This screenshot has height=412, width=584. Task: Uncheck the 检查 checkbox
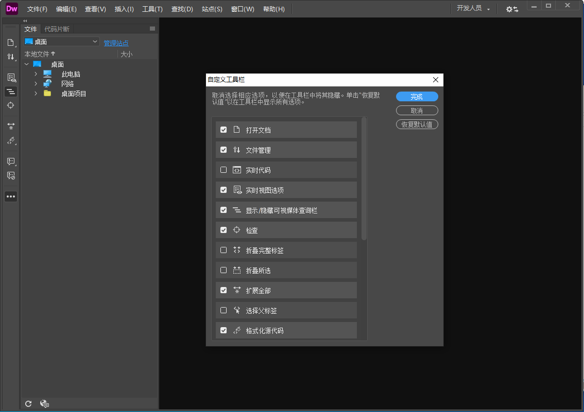click(x=224, y=230)
